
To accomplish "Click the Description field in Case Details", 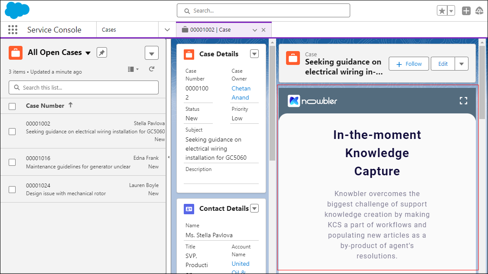I will [221, 174].
